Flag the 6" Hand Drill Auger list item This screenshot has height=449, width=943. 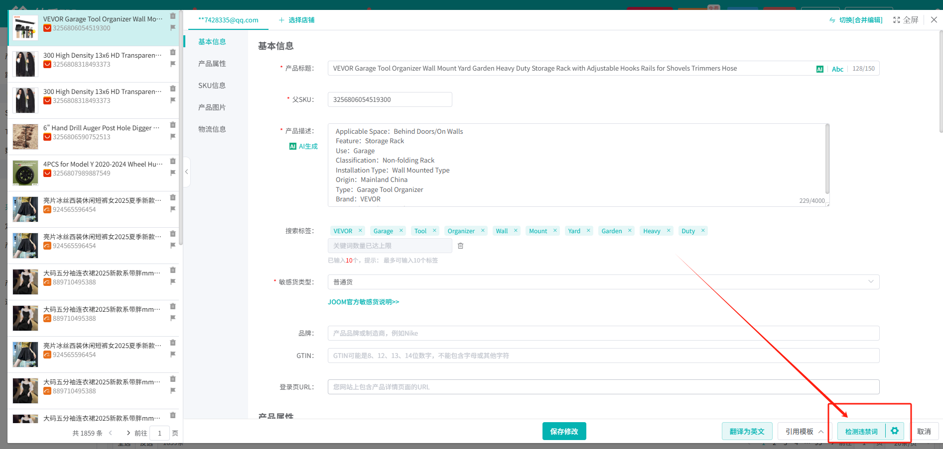pos(173,137)
